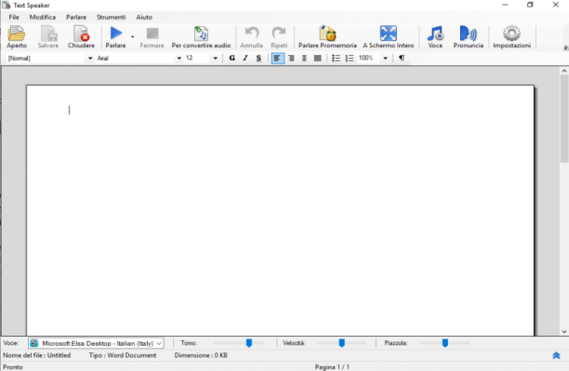The image size is (569, 371).
Task: Restore down the Text Speaker window
Action: point(530,5)
